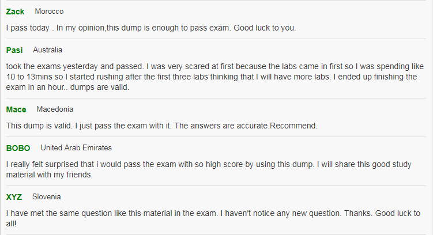Select the Macedonia country label
This screenshot has width=433, height=235.
pos(55,109)
